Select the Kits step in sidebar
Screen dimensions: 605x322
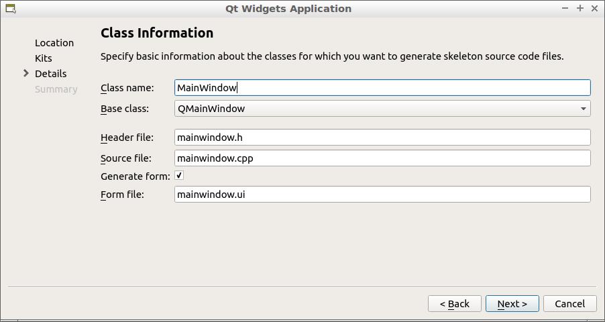coord(43,58)
